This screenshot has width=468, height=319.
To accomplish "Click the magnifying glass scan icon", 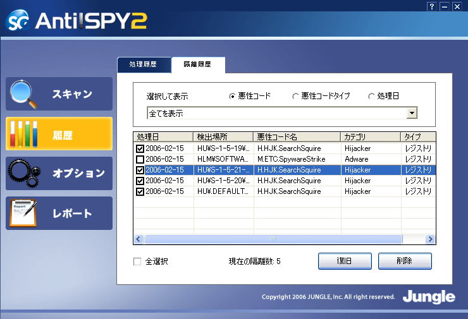I will (x=23, y=94).
